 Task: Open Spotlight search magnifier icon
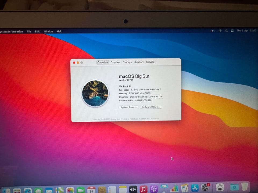(226, 31)
